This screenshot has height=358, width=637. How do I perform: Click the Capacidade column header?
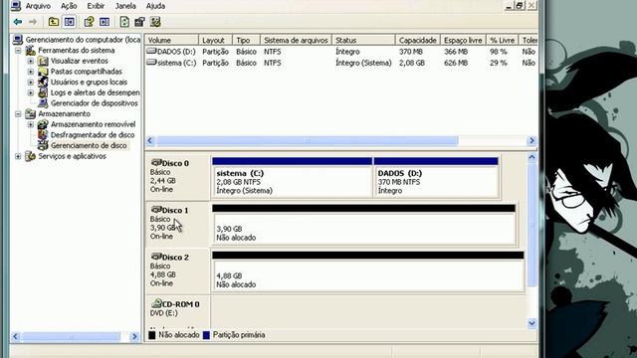click(418, 40)
